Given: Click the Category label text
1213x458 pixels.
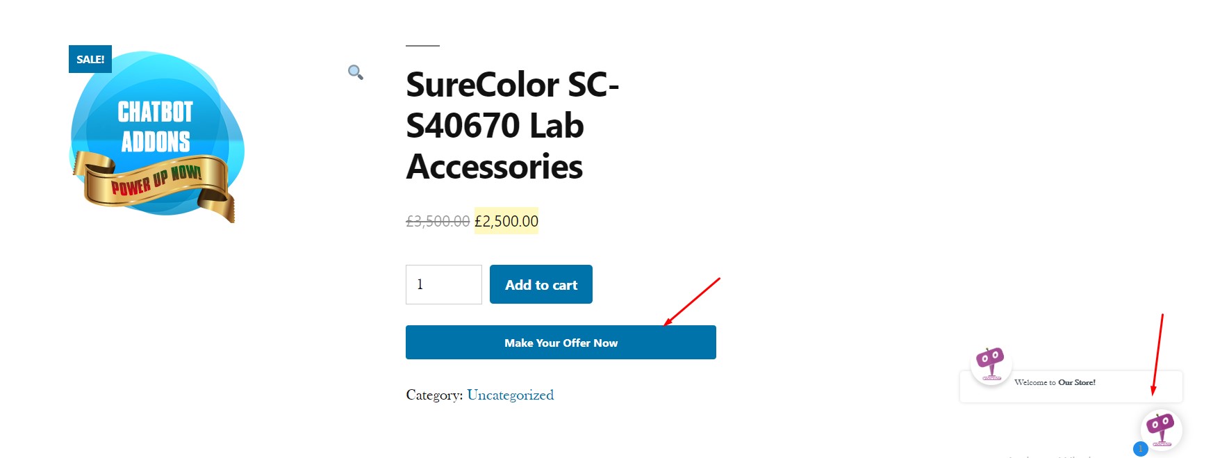Looking at the screenshot, I should (x=434, y=395).
